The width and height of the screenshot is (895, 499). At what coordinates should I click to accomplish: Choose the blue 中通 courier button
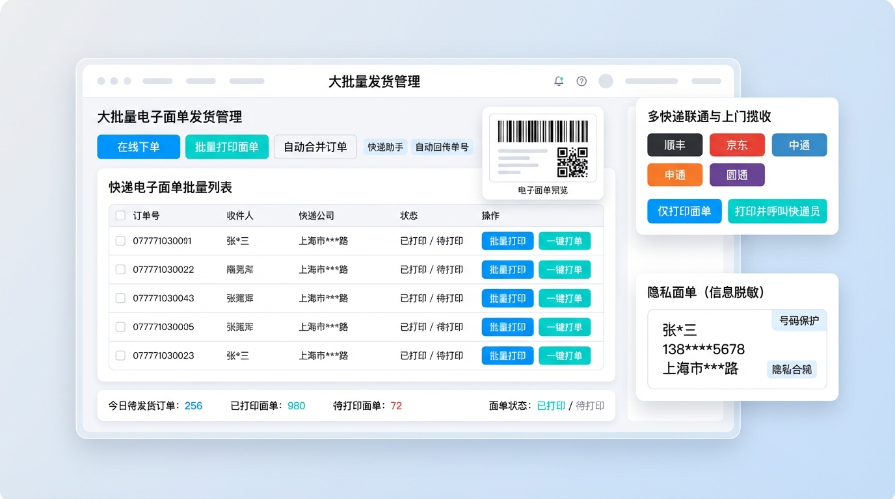pyautogui.click(x=799, y=145)
